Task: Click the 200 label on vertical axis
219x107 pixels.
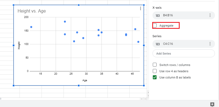Action: 26,17
